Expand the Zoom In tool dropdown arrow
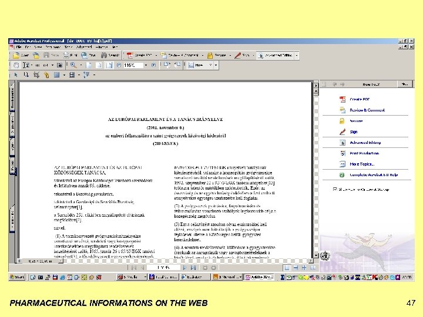The width and height of the screenshot is (423, 317). coord(80,65)
